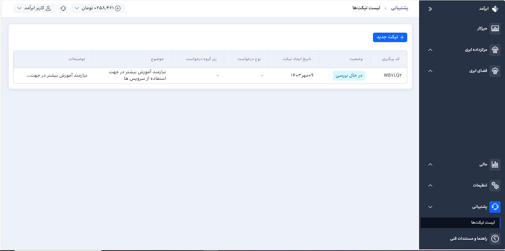Click لیست تیکت‌ها breadcrumb text
This screenshot has height=251, width=505.
tap(366, 8)
